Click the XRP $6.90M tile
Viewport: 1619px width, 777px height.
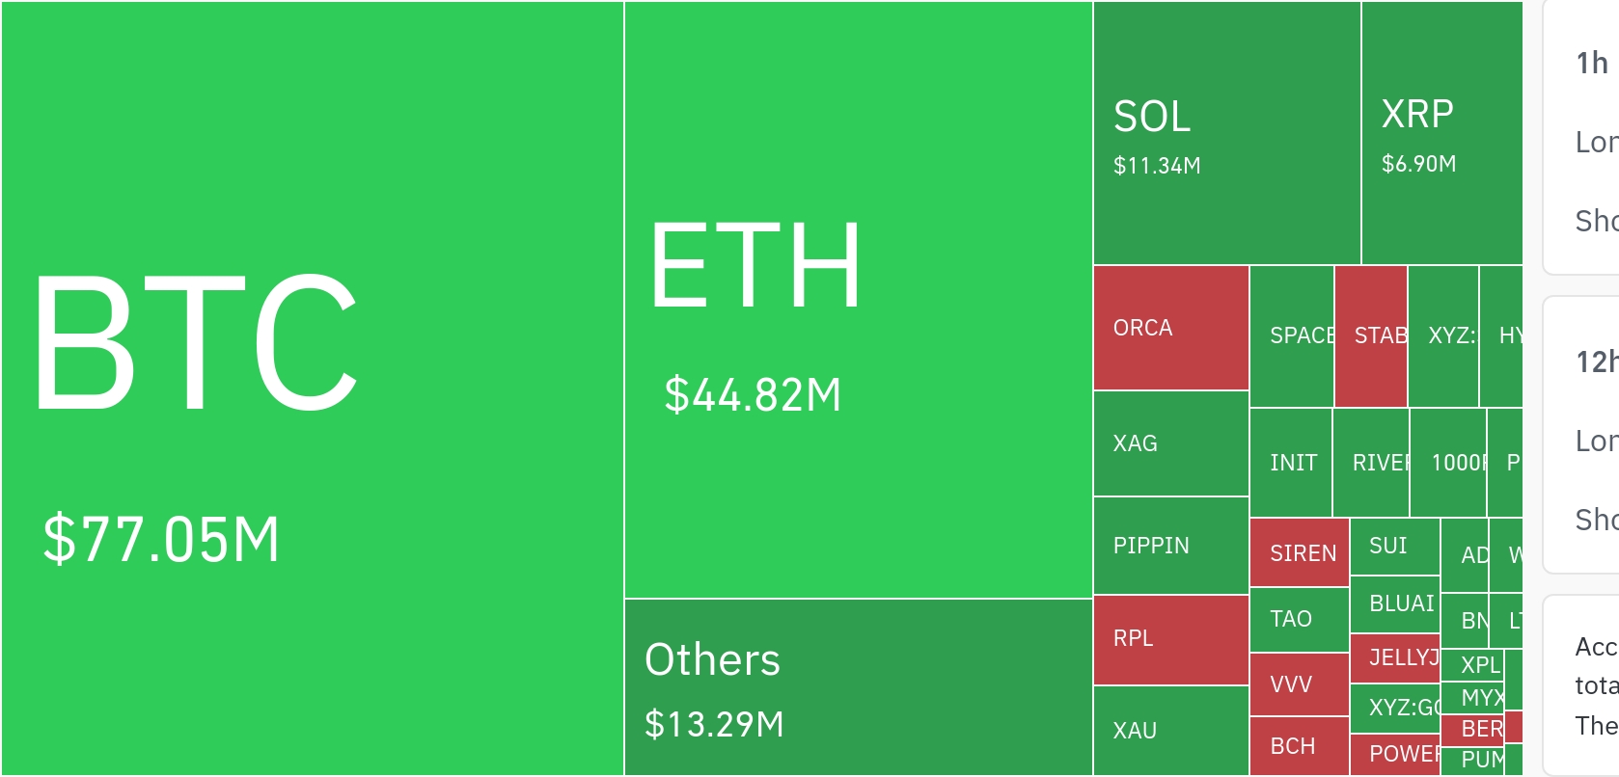[x=1441, y=133]
